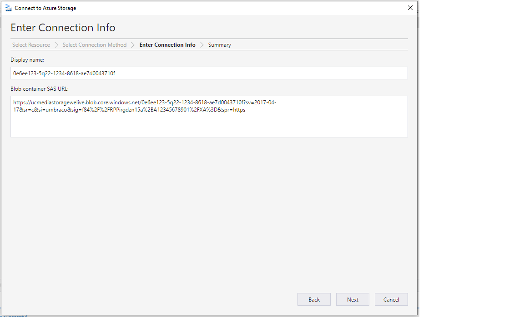Proceed with the Next button

353,299
